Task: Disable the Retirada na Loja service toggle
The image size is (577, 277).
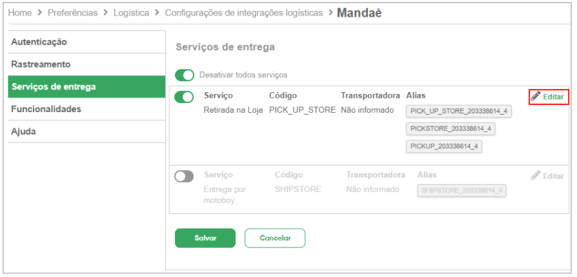Action: coord(185,97)
